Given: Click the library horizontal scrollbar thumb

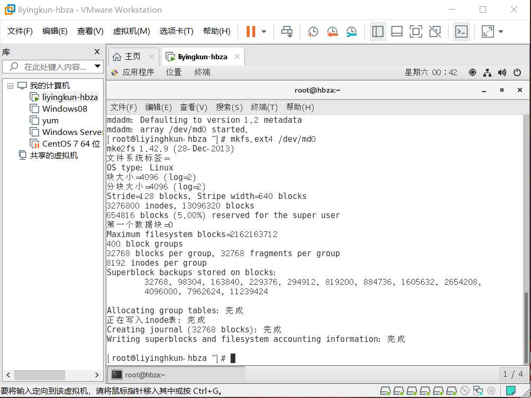Looking at the screenshot, I should [x=39, y=375].
